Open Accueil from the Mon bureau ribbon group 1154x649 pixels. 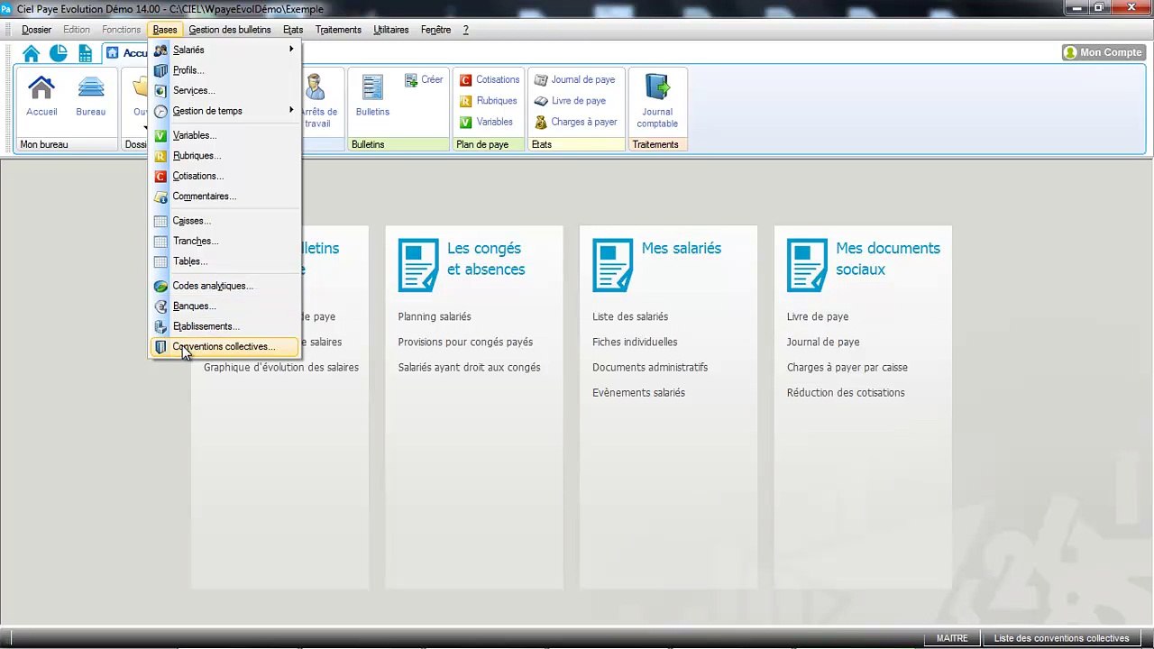[x=41, y=96]
